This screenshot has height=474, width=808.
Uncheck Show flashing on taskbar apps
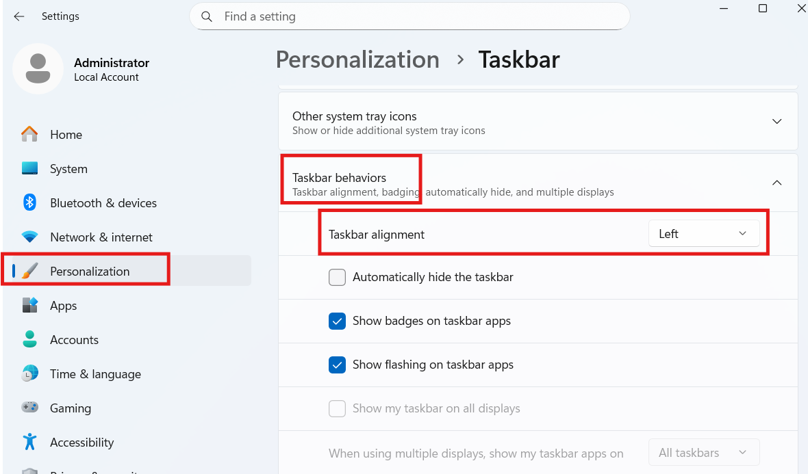coord(337,365)
